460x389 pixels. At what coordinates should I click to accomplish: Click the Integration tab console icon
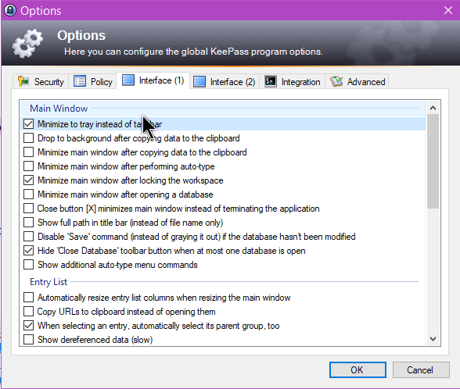tap(270, 81)
